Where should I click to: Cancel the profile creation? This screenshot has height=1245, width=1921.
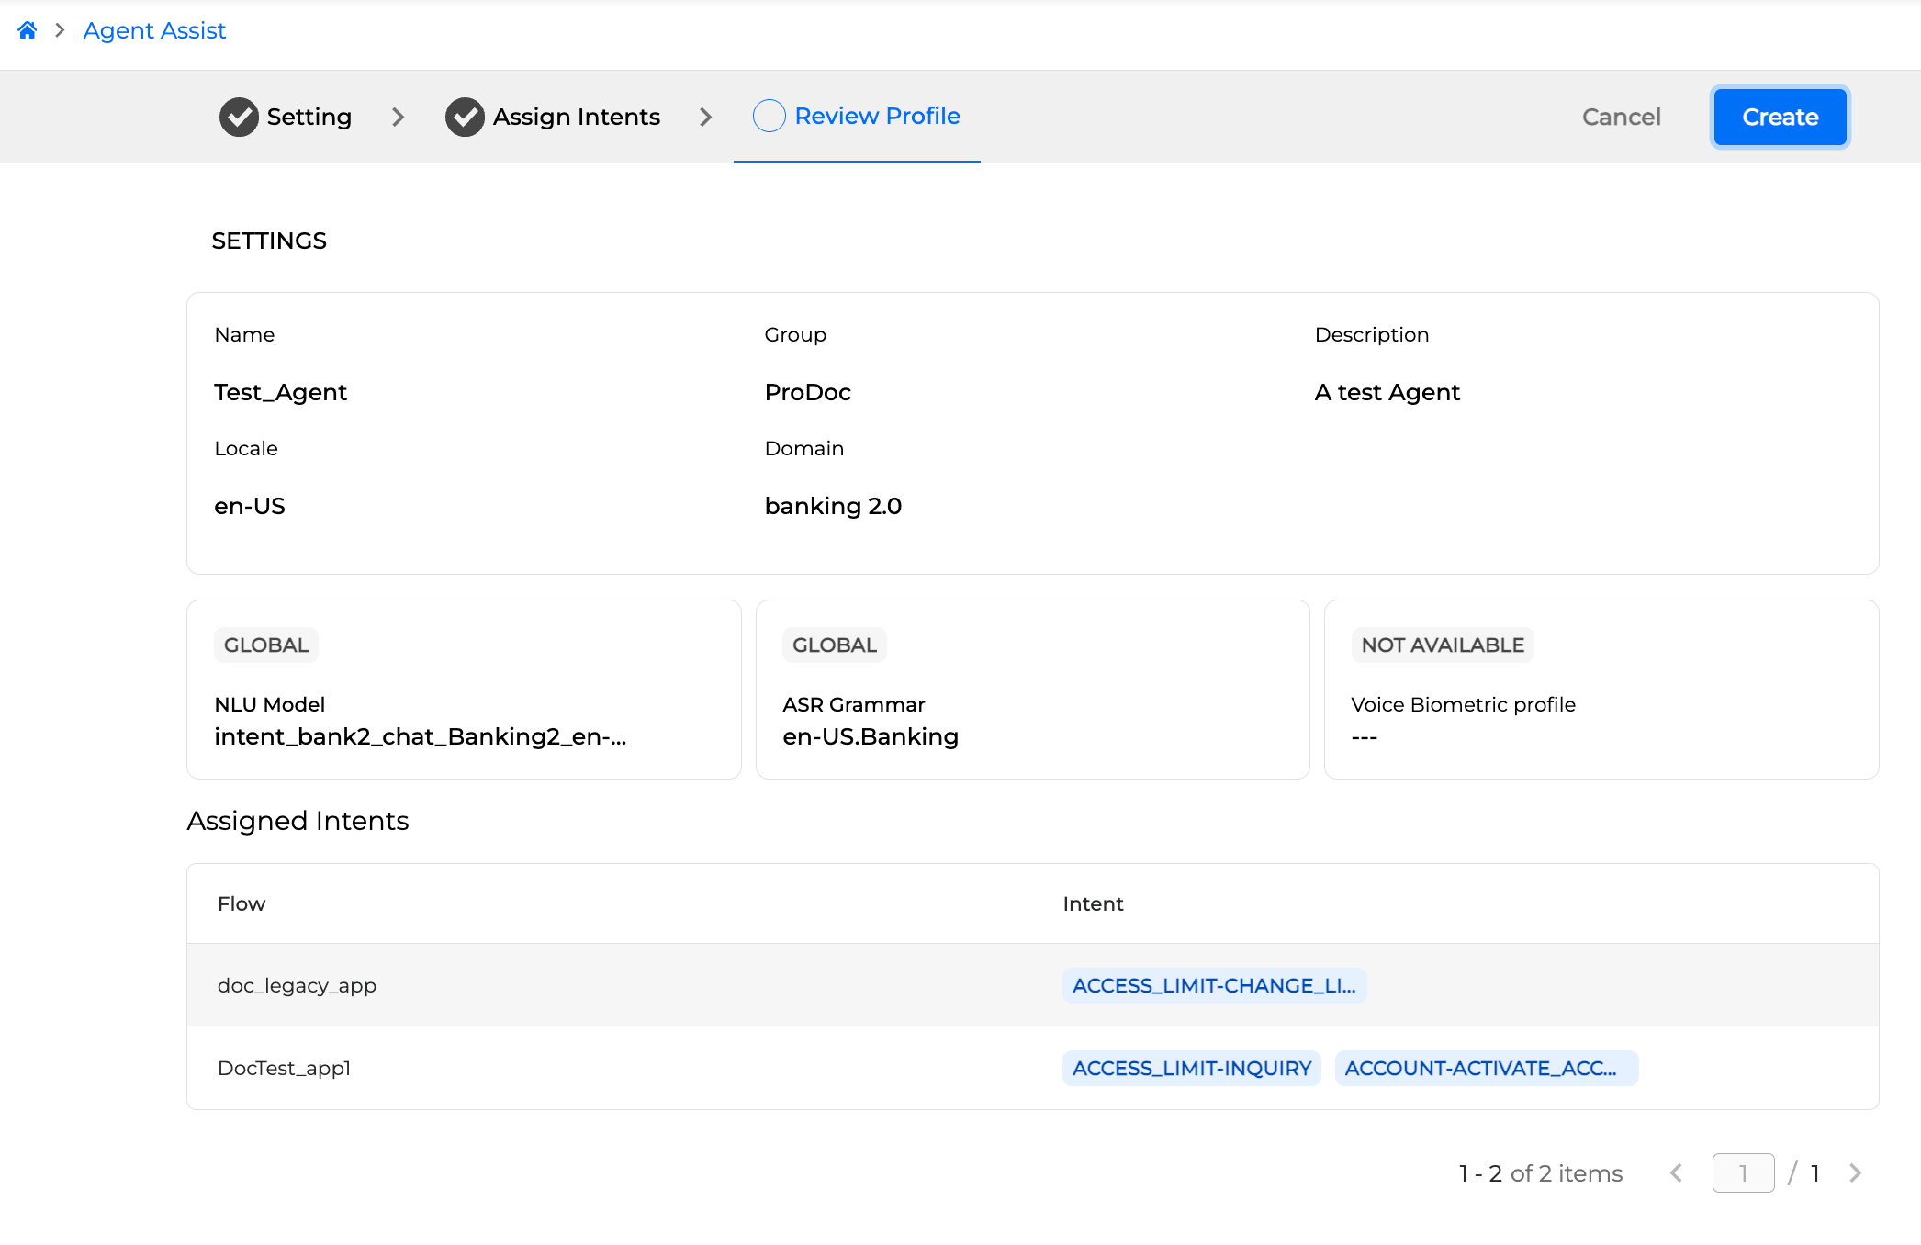coord(1621,117)
